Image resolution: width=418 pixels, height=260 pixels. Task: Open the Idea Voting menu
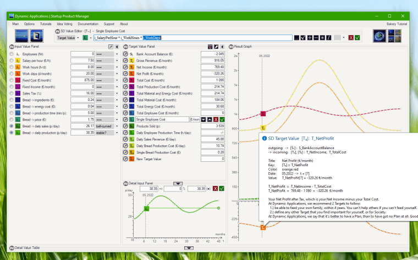click(64, 24)
